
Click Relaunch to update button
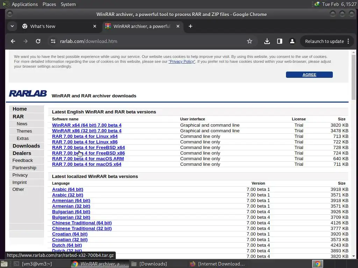(324, 41)
